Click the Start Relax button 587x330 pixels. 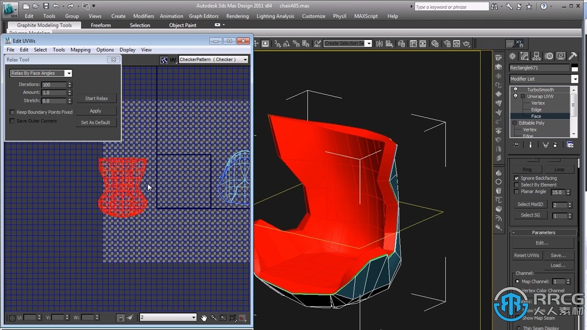[96, 99]
